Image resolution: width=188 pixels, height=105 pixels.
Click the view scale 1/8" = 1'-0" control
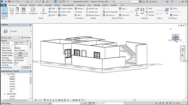point(38,100)
